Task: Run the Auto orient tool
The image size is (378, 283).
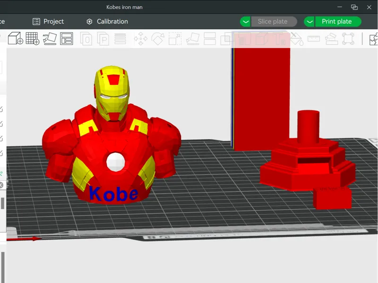Action: pos(50,39)
